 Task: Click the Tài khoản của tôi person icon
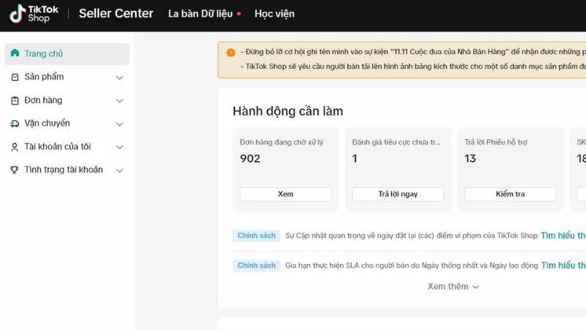point(15,147)
